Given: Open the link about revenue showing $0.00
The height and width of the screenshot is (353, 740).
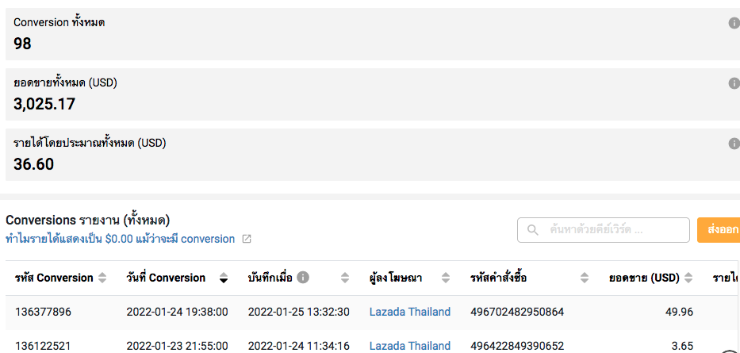Looking at the screenshot, I should [121, 239].
